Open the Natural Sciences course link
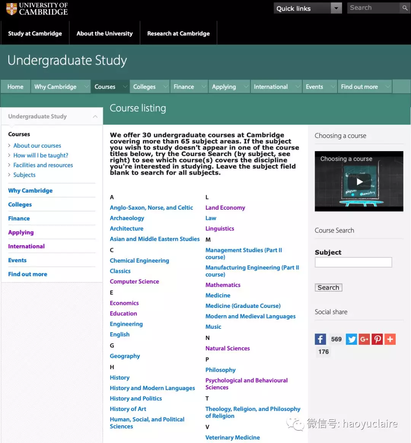 tap(228, 348)
